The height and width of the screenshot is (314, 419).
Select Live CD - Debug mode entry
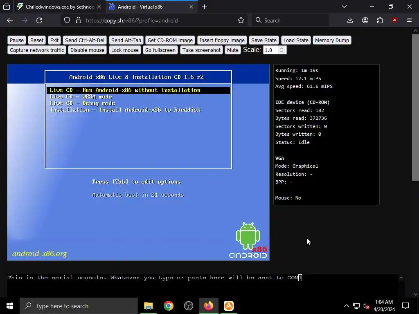point(83,103)
